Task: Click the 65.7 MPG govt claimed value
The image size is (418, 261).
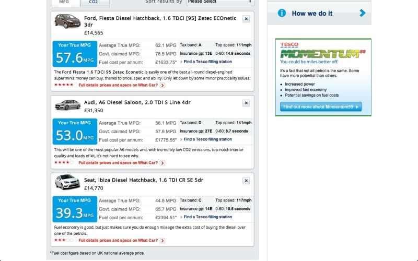Action: (x=166, y=209)
